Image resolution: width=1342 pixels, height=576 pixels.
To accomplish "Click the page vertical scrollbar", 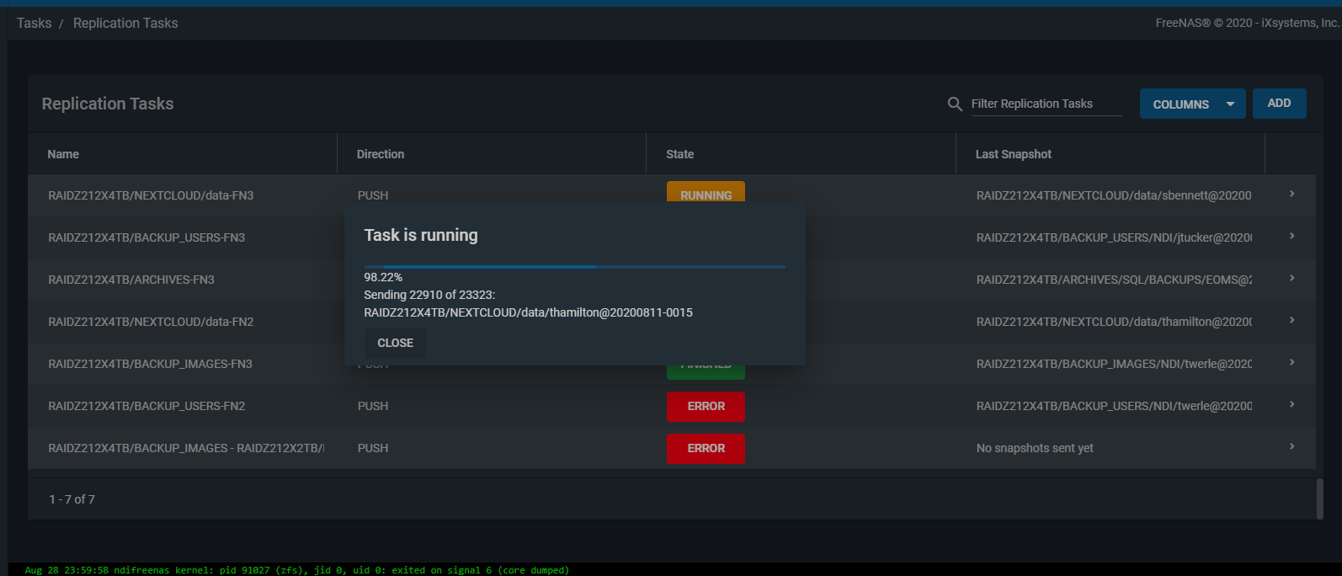I will click(1320, 499).
